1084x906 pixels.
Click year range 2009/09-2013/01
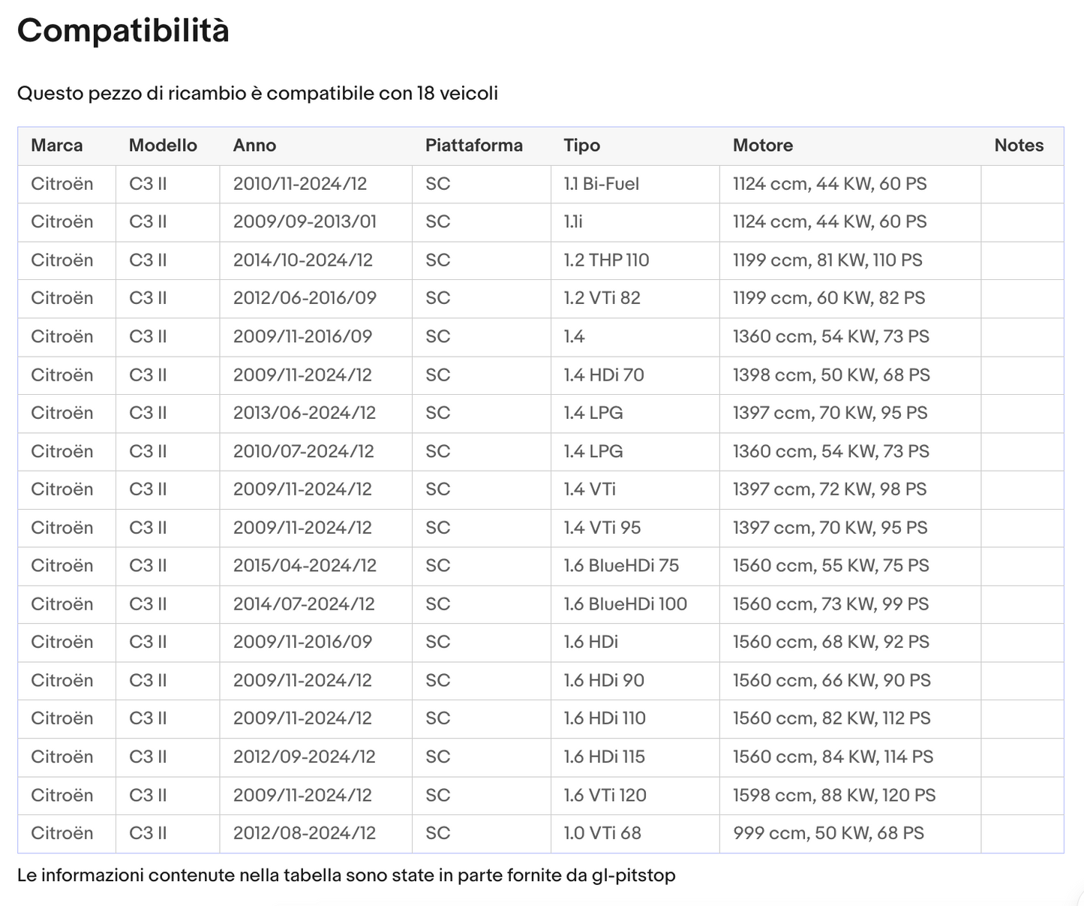[x=305, y=222]
